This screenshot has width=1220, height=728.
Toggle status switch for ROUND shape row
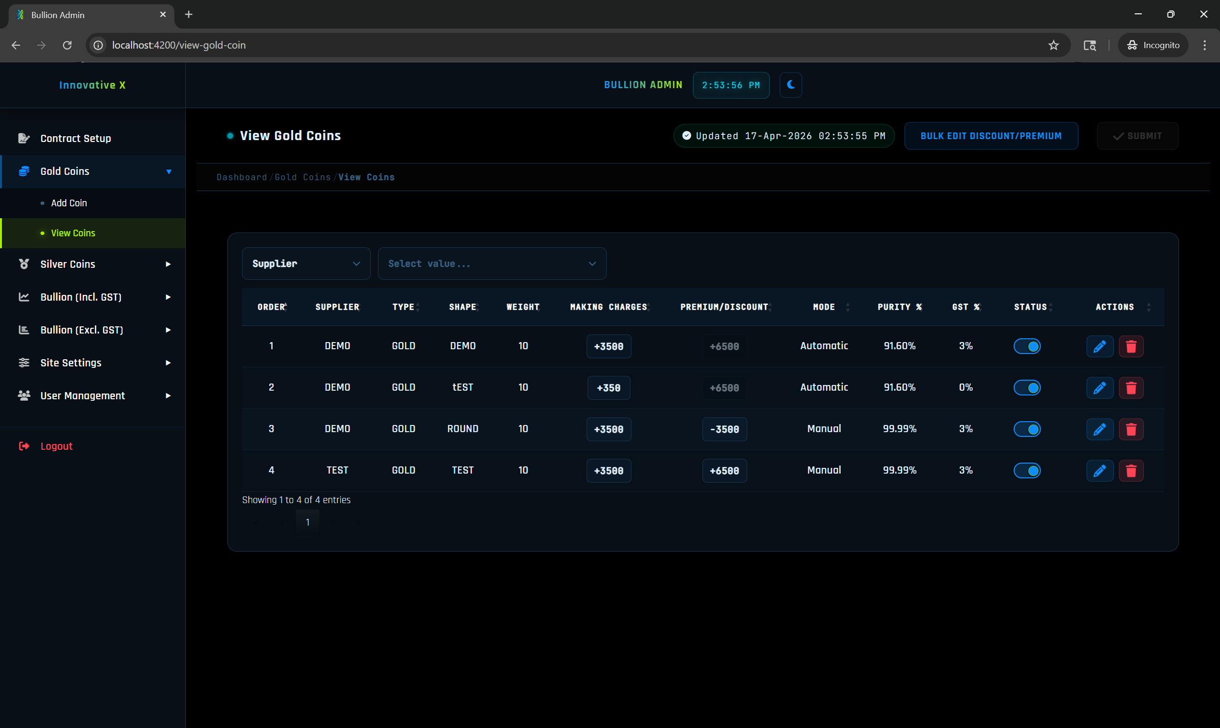[1027, 429]
